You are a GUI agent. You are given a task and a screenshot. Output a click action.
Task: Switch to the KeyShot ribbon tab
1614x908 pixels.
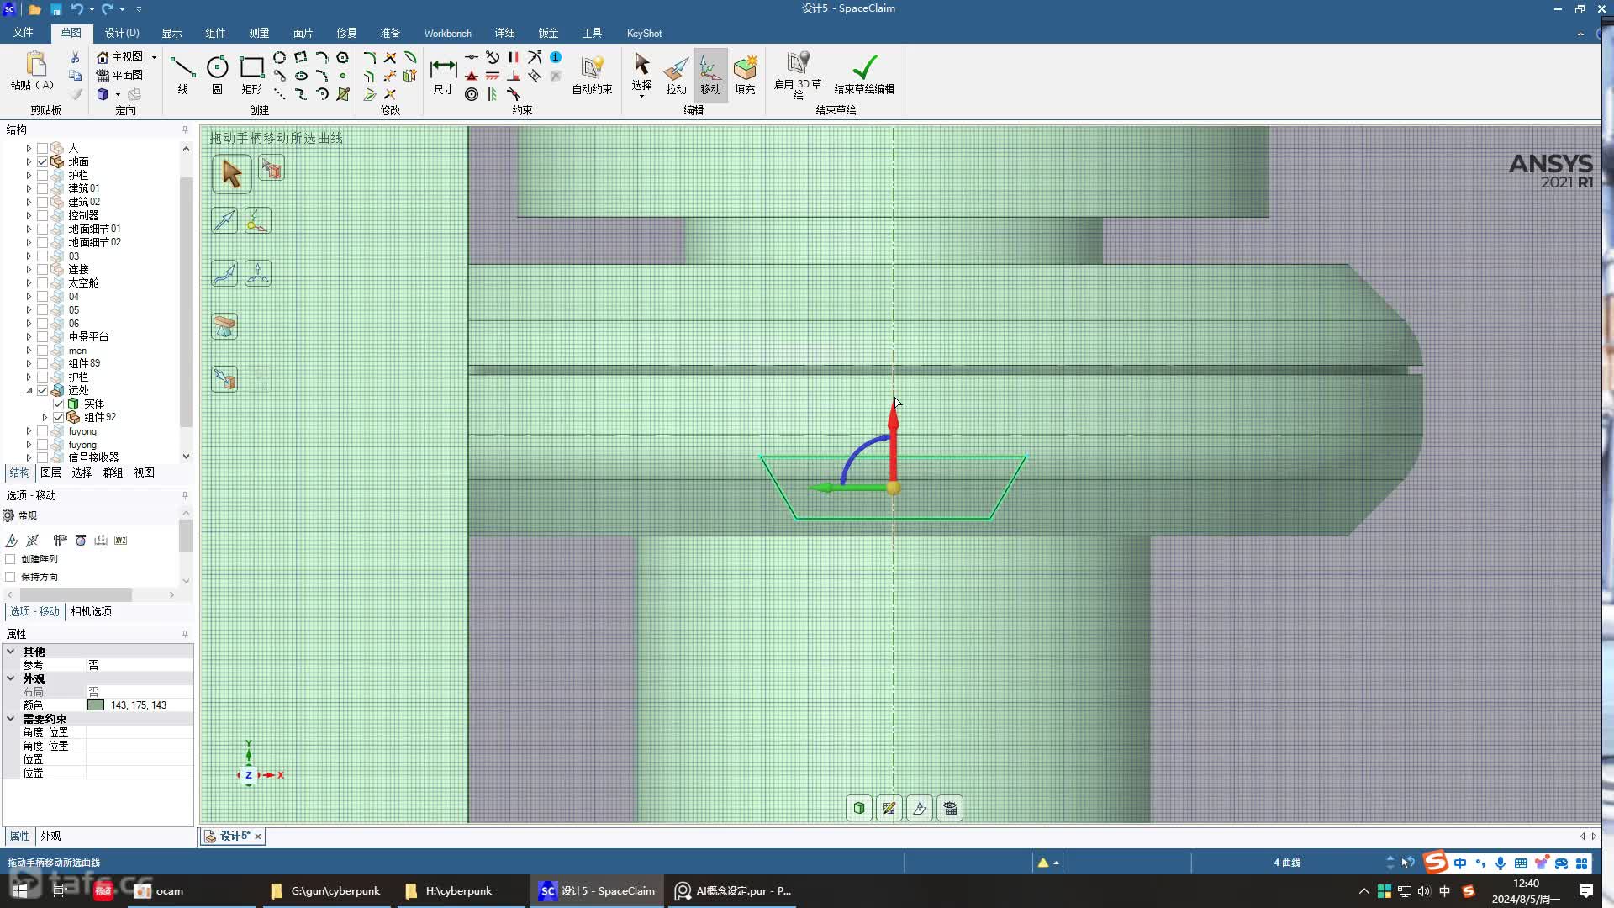tap(644, 33)
